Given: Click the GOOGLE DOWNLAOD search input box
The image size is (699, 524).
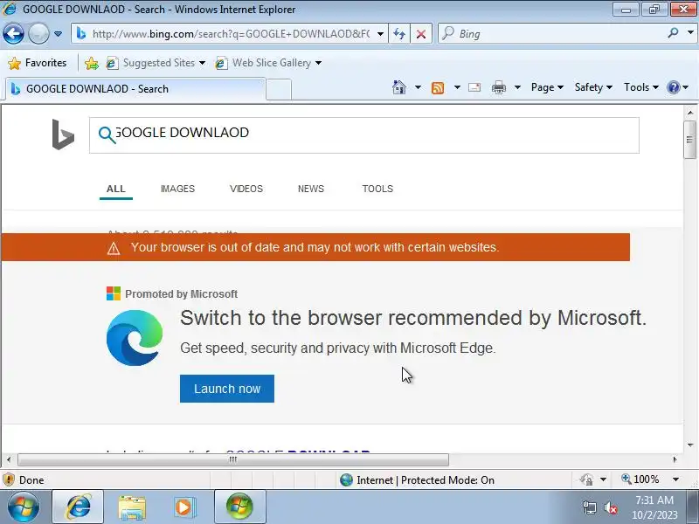Looking at the screenshot, I should coord(363,135).
